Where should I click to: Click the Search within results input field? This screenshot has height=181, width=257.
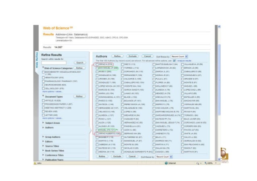pos(54,63)
